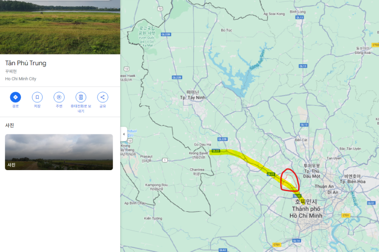The width and height of the screenshot is (379, 252).
Task: Click the green field header photo
Action: click(x=60, y=27)
